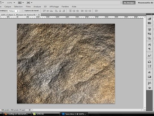Align right edges of layers
This screenshot has height=116, width=154.
[64, 11]
